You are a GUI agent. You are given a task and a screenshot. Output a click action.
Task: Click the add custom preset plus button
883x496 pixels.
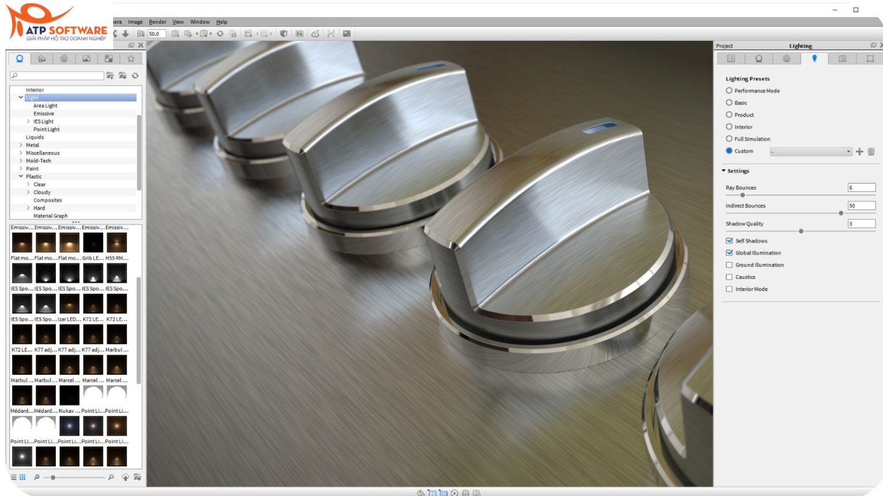pyautogui.click(x=859, y=151)
